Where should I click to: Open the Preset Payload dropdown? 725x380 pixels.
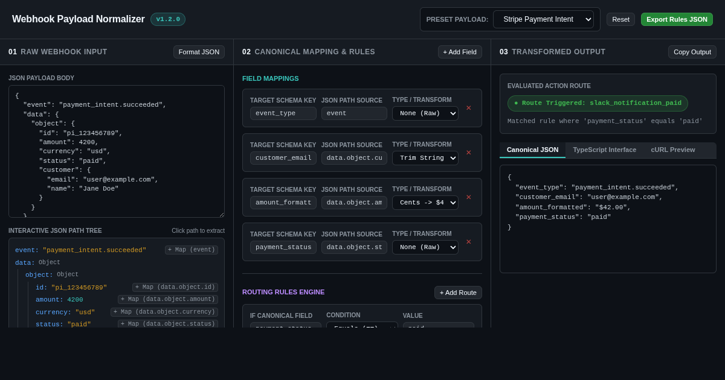[543, 19]
